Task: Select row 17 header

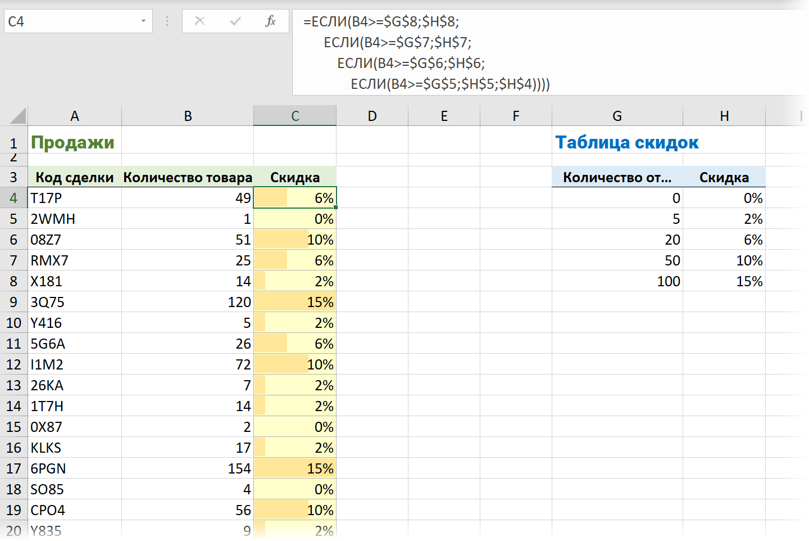Action: pyautogui.click(x=13, y=468)
